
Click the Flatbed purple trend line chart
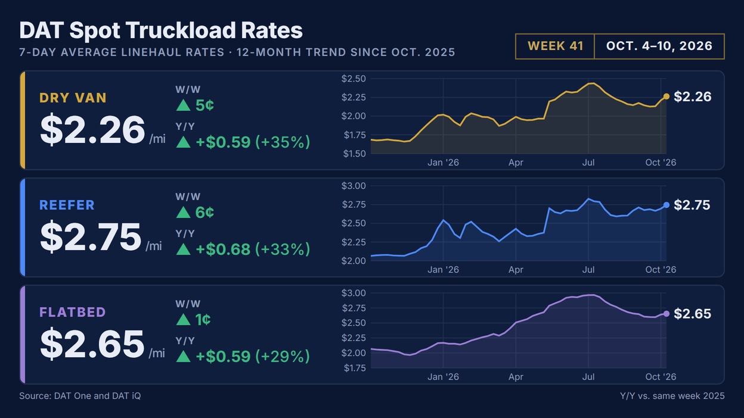click(518, 330)
